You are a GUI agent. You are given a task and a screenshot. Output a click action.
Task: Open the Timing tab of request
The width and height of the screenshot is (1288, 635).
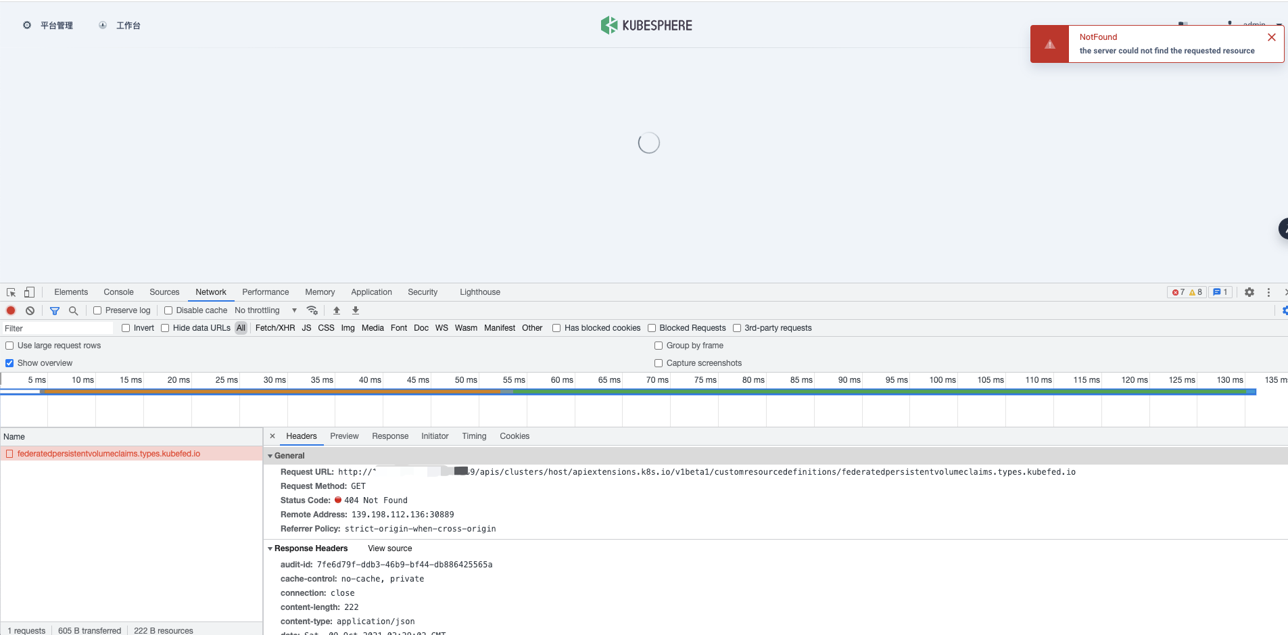click(474, 436)
